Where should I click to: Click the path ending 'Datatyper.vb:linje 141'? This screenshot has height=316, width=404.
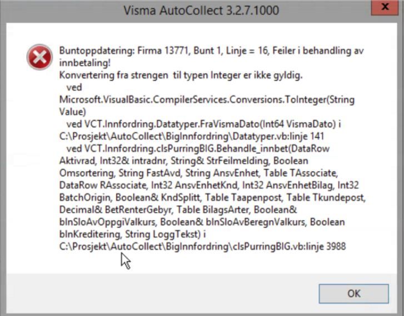[191, 136]
